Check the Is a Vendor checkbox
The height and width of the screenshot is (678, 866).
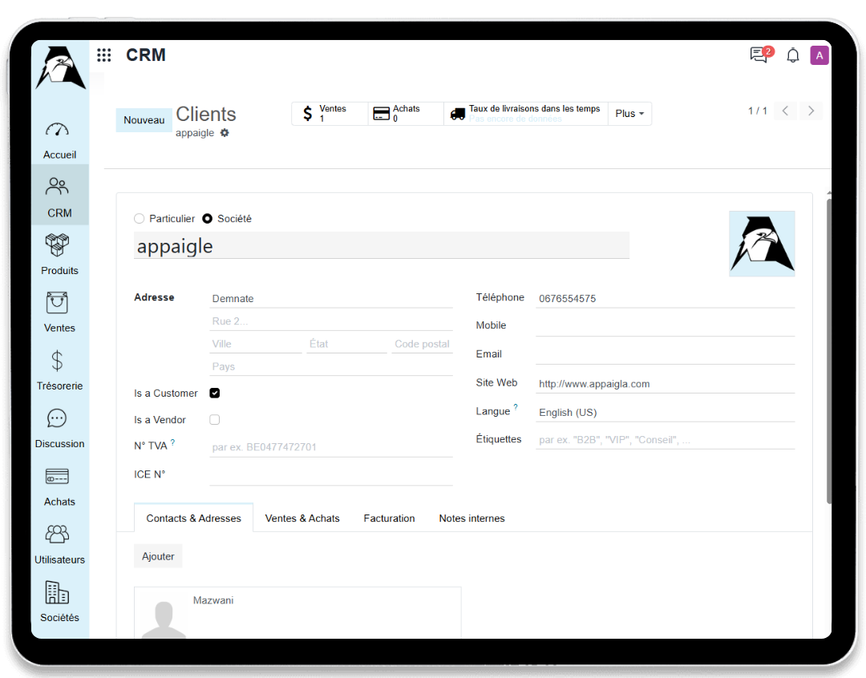(x=215, y=420)
